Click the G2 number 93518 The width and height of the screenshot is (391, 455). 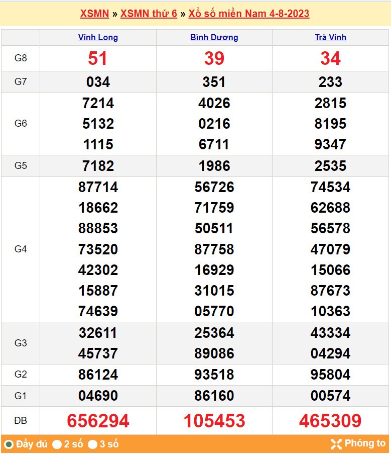214,375
